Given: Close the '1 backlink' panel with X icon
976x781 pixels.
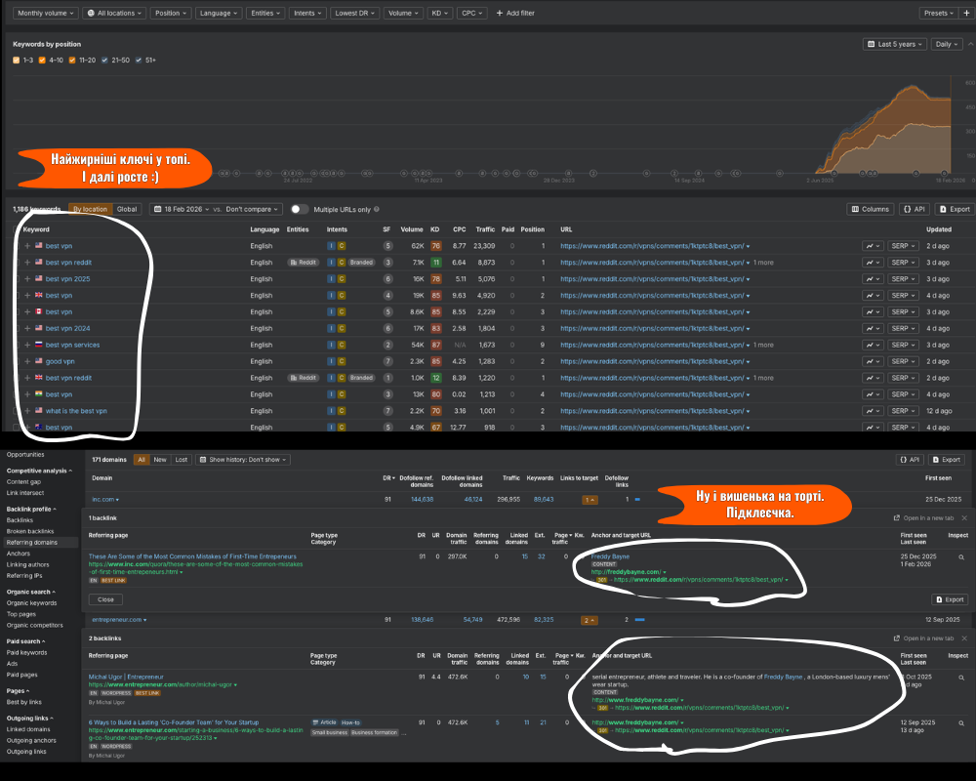Looking at the screenshot, I should 964,518.
